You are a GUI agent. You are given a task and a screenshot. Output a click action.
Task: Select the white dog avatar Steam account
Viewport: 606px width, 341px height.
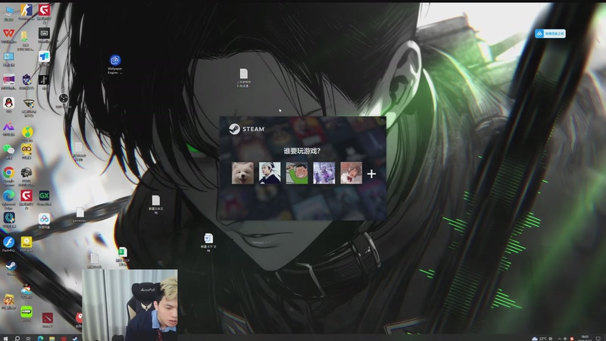click(x=242, y=173)
